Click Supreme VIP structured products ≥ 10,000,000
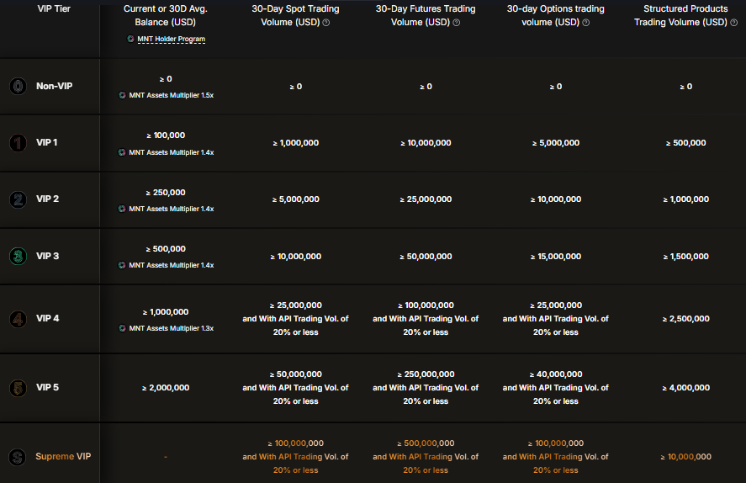The height and width of the screenshot is (483, 746). tap(685, 457)
